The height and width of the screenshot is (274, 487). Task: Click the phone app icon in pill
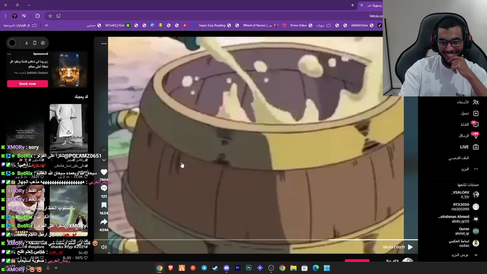click(x=35, y=43)
